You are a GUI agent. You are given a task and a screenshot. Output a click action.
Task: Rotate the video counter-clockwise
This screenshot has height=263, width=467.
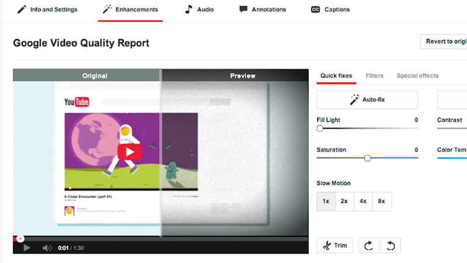(390, 245)
